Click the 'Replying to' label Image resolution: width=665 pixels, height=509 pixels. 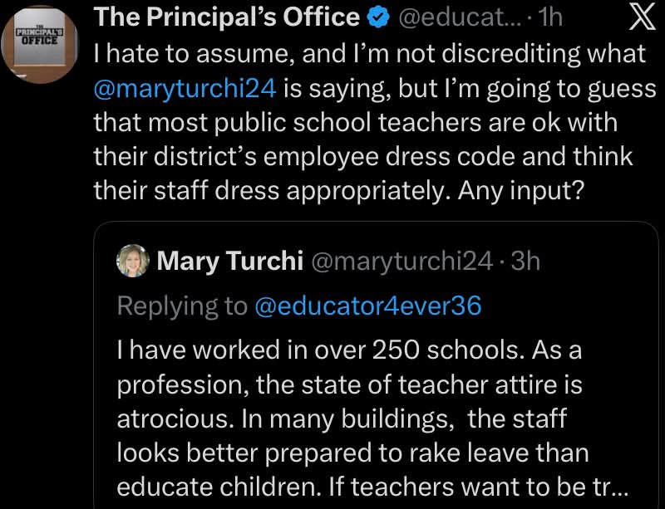(x=182, y=306)
